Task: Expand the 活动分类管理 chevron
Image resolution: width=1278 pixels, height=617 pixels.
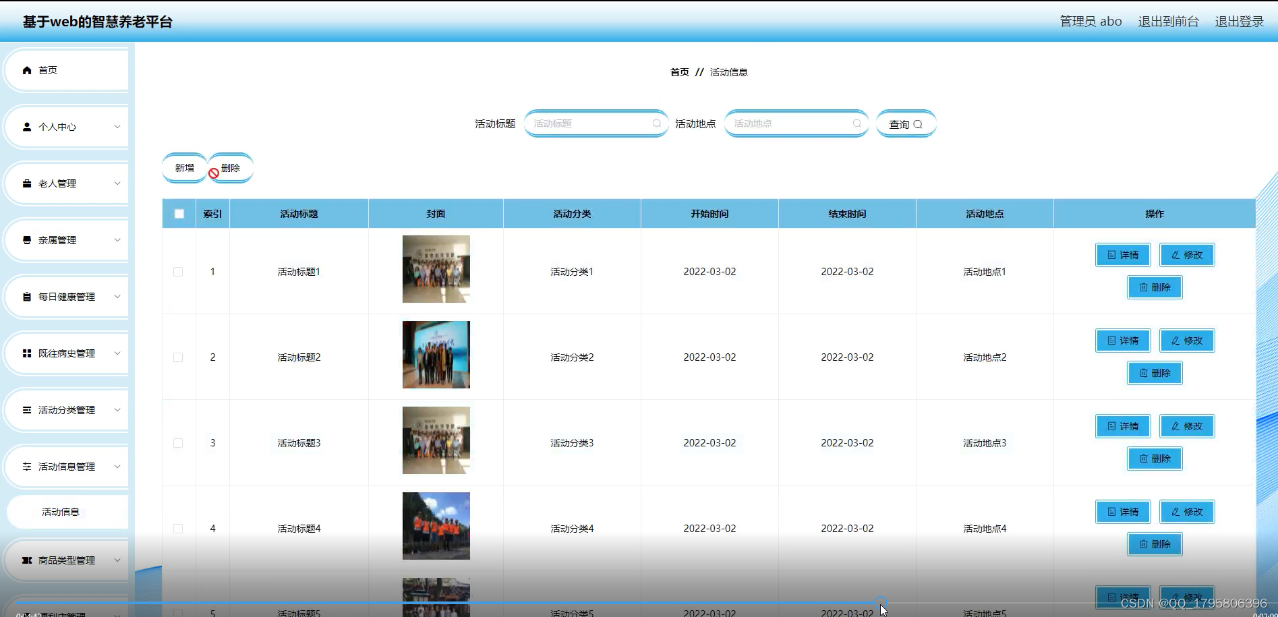Action: pyautogui.click(x=117, y=410)
